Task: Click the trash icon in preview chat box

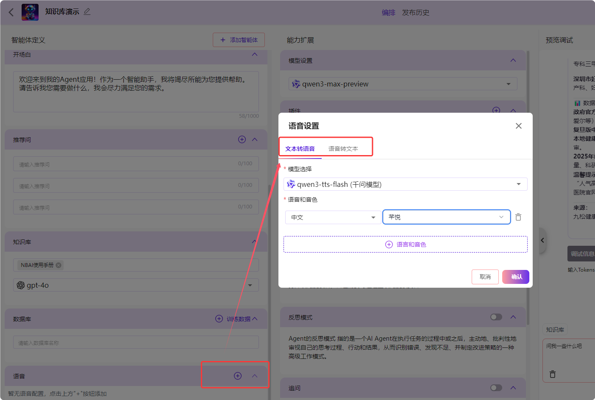Action: coord(553,374)
